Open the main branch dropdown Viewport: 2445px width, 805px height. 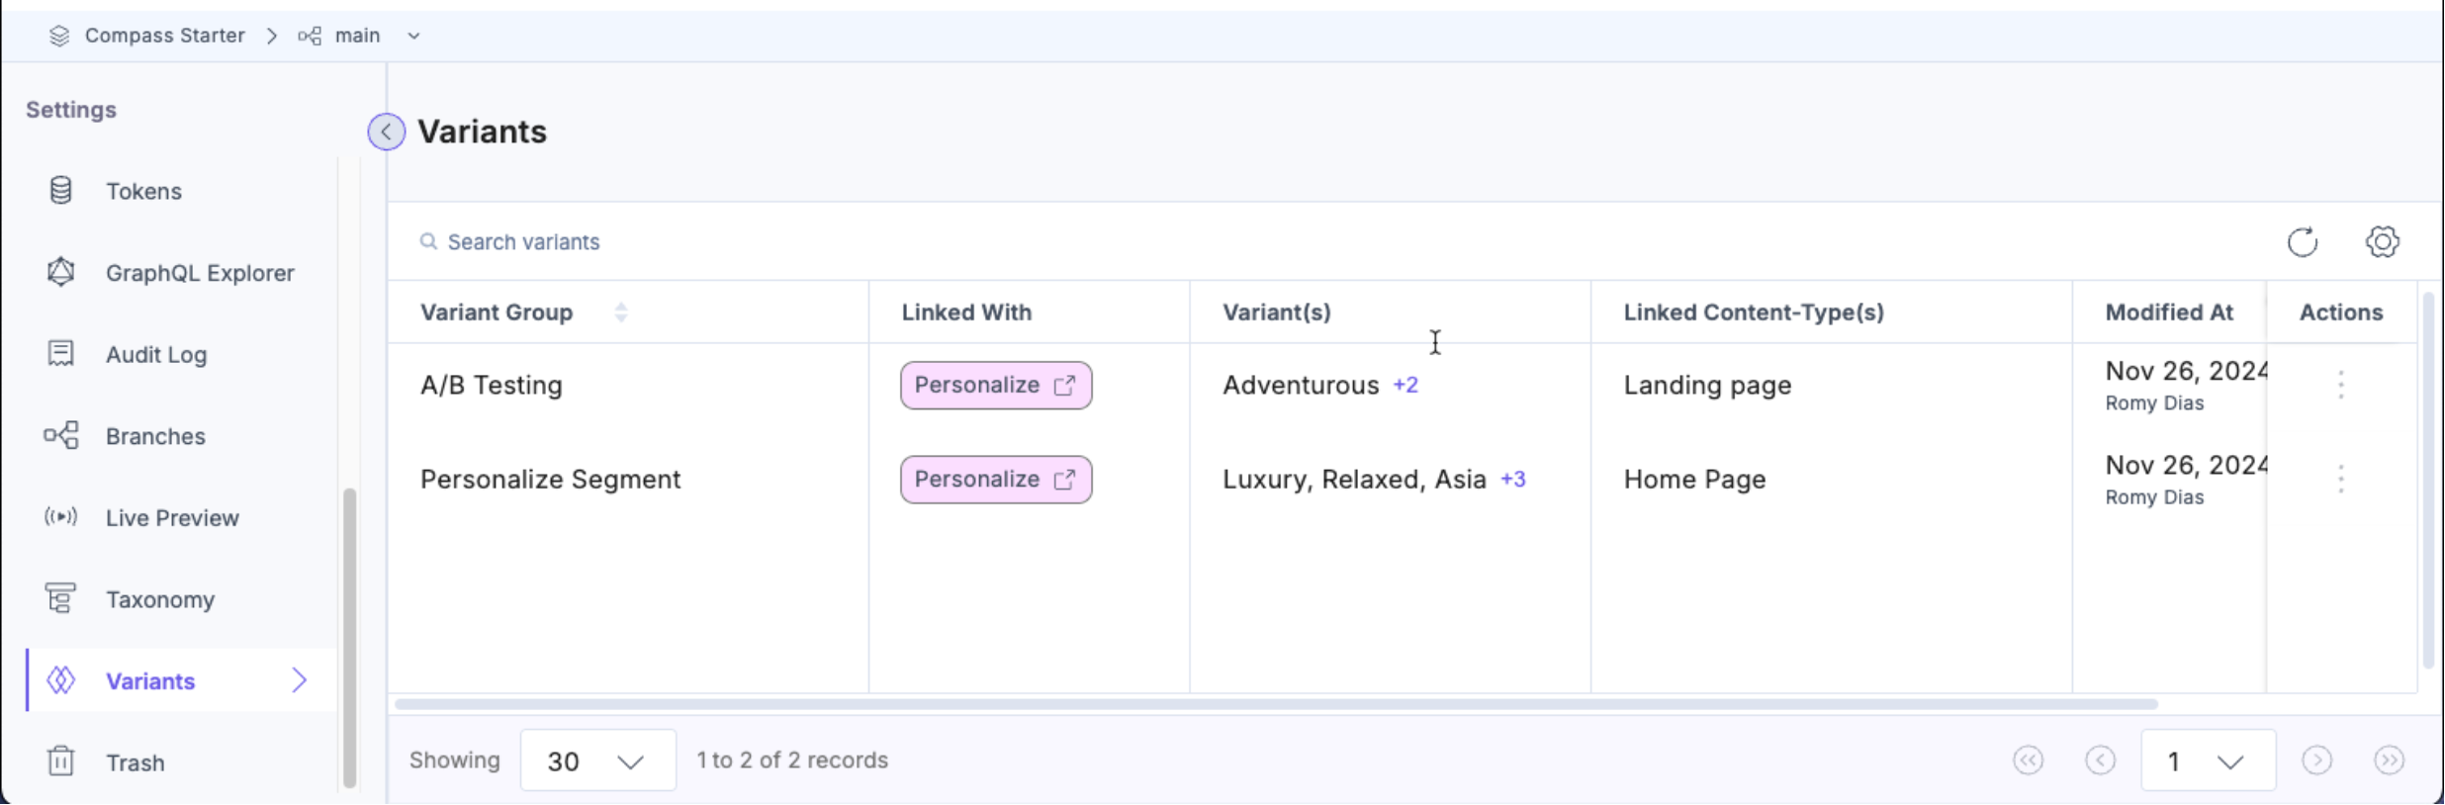414,36
